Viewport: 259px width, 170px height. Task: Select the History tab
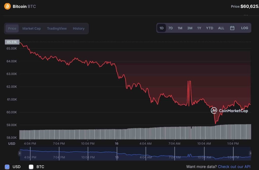click(x=79, y=29)
